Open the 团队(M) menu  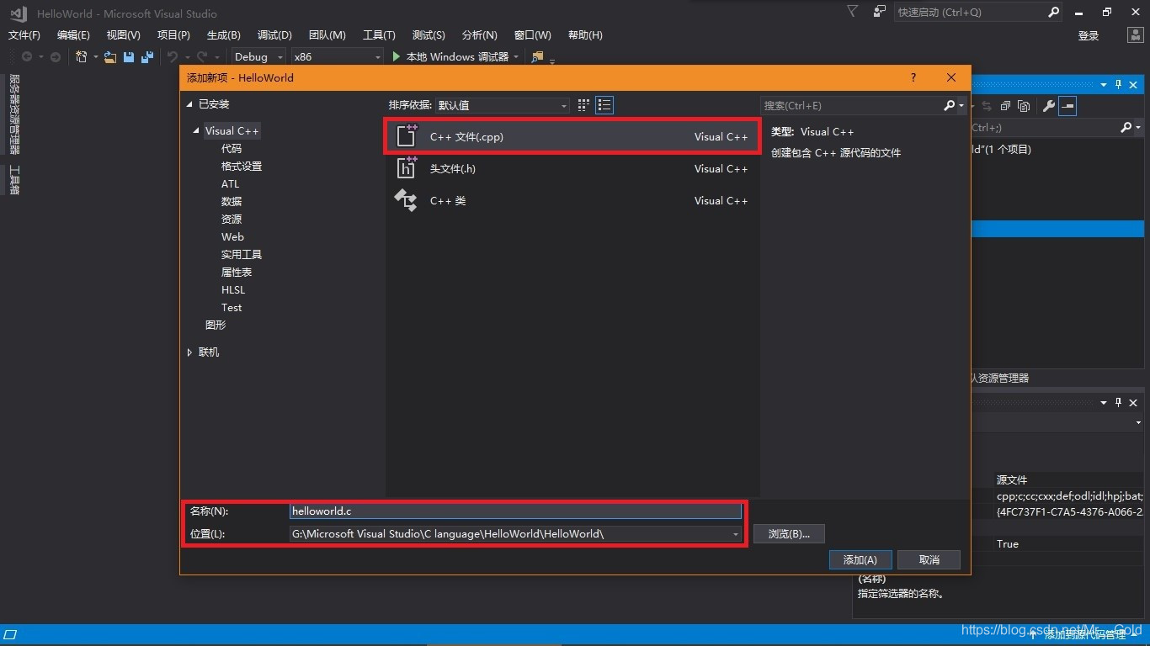pyautogui.click(x=327, y=34)
